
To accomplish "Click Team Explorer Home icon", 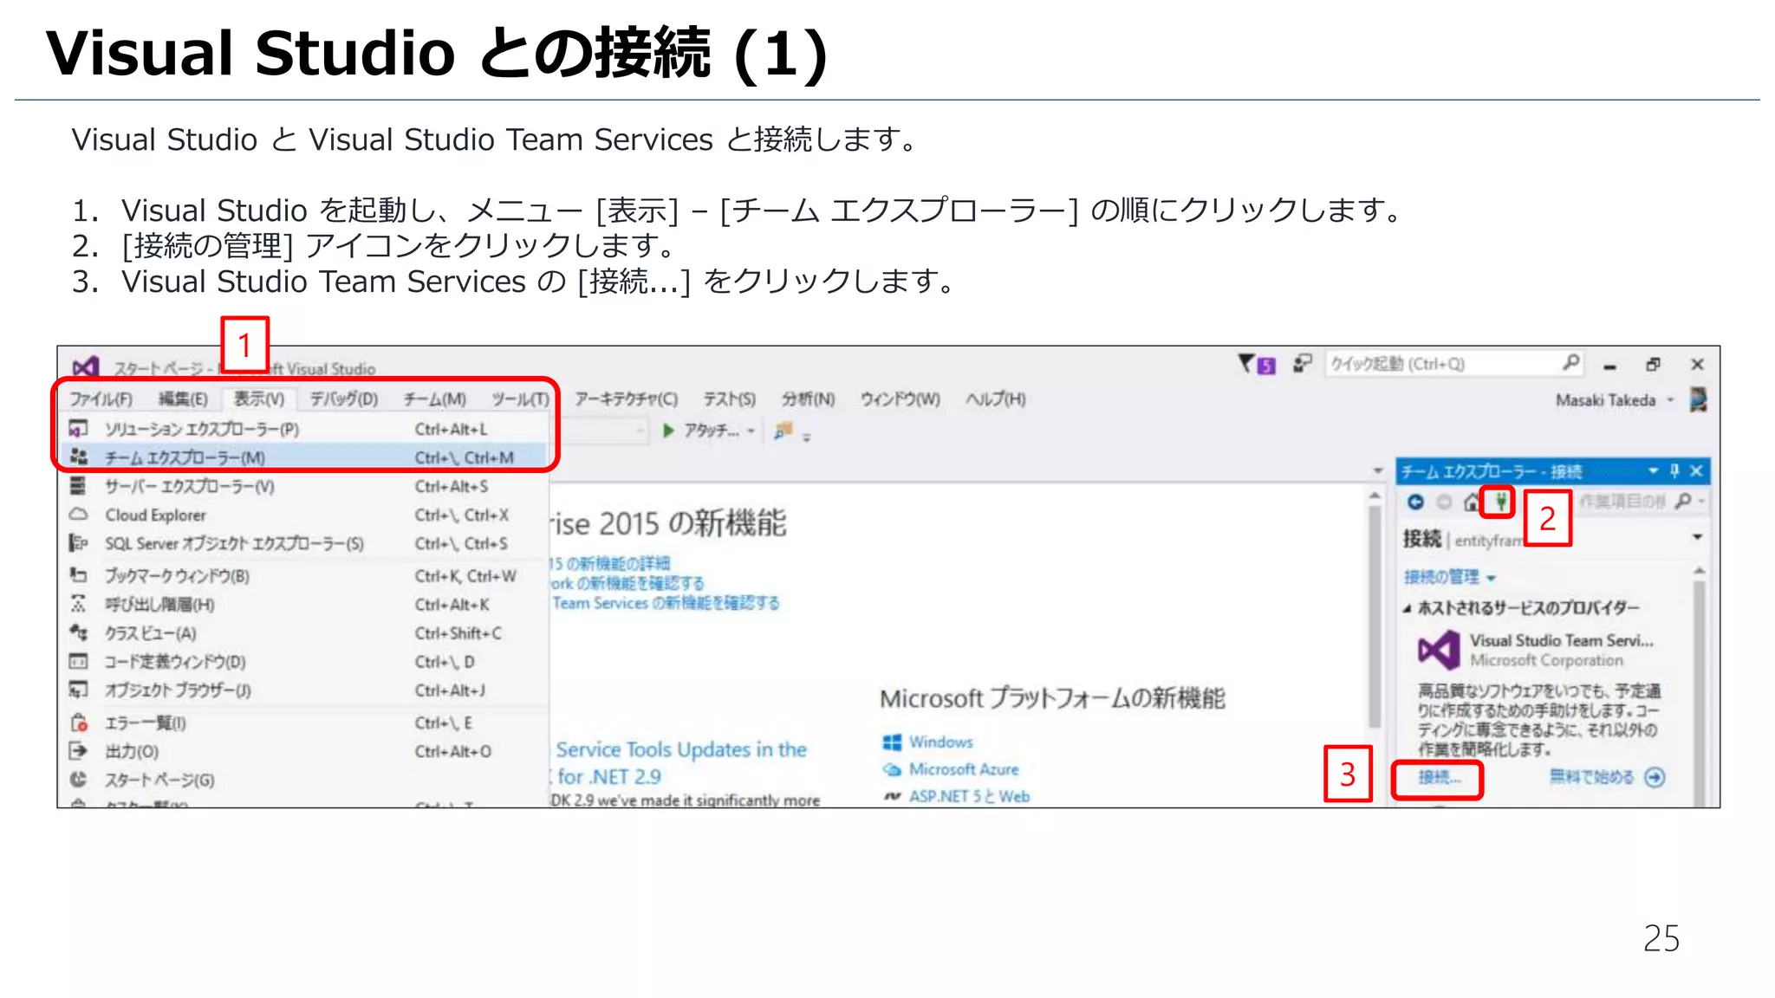I will tap(1472, 502).
